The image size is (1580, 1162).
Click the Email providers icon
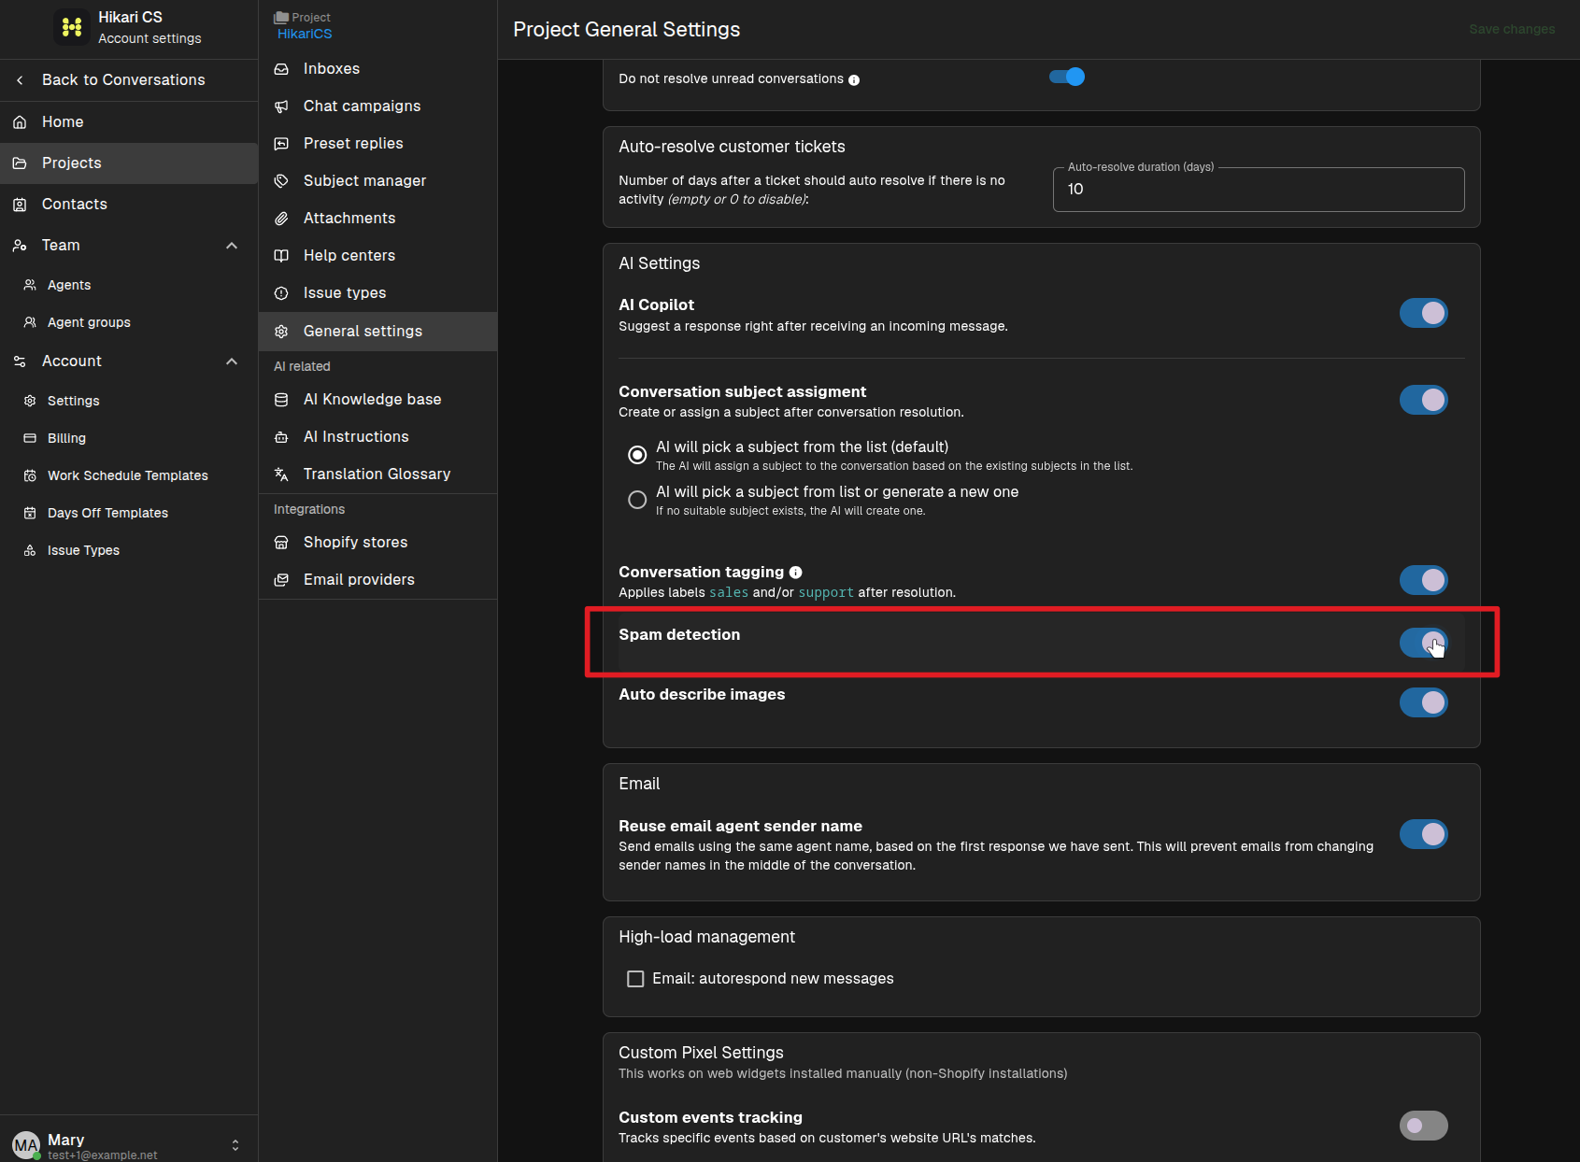pos(281,580)
